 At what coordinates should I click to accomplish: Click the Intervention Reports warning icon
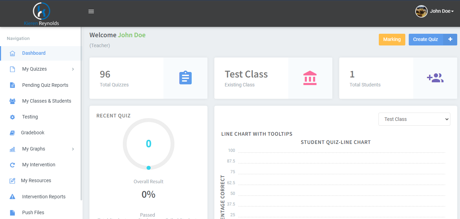12,197
